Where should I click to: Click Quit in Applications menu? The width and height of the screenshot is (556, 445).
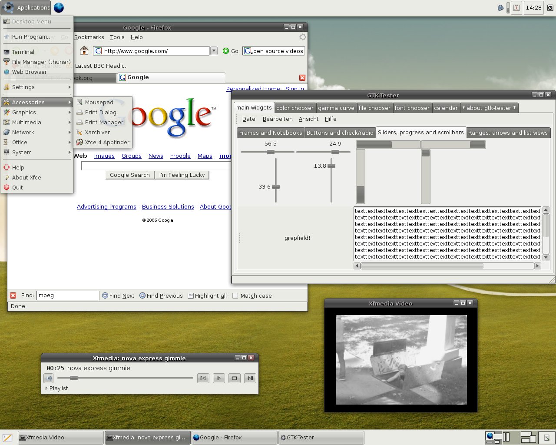37,187
